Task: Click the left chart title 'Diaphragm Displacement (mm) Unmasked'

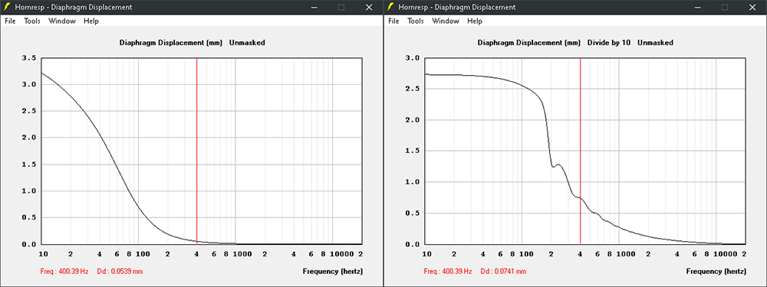Action: 193,43
